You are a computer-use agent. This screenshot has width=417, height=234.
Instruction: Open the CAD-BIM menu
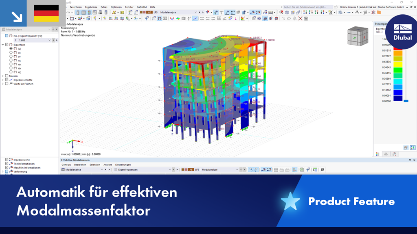141,7
